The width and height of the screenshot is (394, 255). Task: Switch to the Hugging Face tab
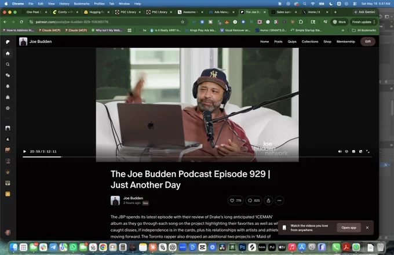coord(97,12)
